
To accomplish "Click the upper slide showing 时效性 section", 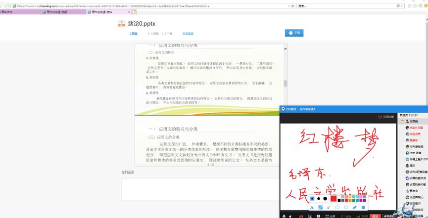I will (209, 79).
